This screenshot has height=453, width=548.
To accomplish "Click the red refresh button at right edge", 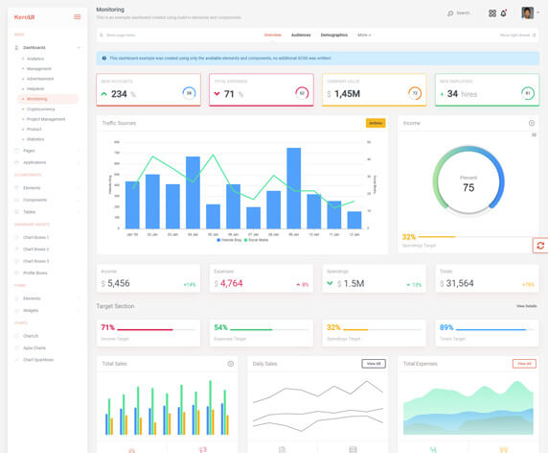I will coord(540,246).
